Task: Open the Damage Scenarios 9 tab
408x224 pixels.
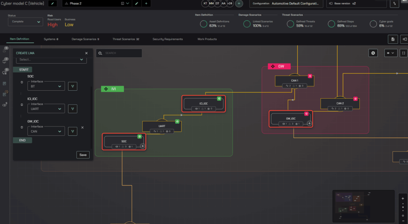Action: 85,39
